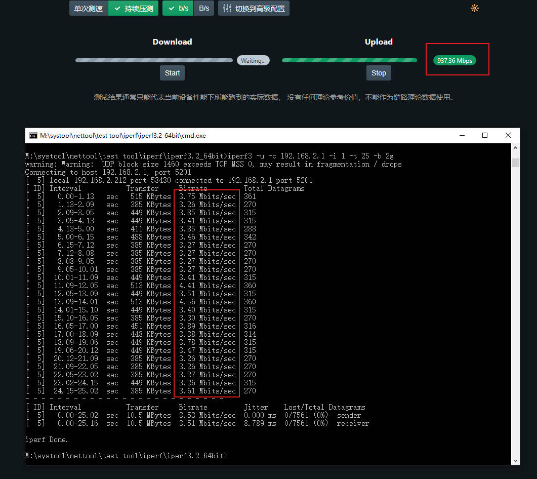Viewport: 537px width, 479px height.
Task: Close the cmd.exe window
Action: (x=508, y=135)
